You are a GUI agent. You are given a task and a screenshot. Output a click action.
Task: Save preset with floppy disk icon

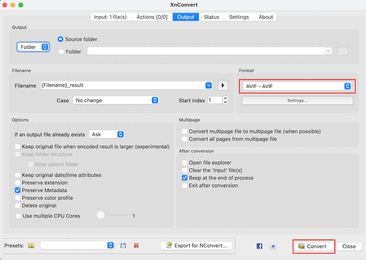tap(123, 245)
